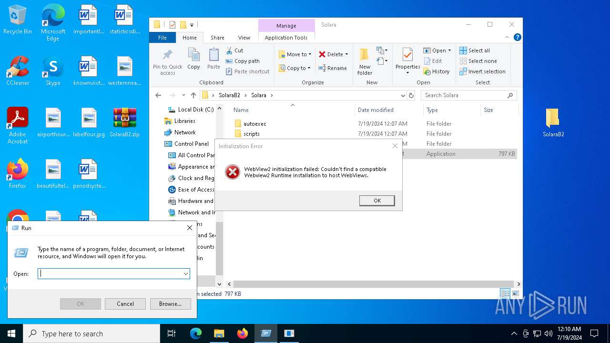The image size is (610, 343).
Task: Expand Copy to dropdown
Action: [x=309, y=68]
